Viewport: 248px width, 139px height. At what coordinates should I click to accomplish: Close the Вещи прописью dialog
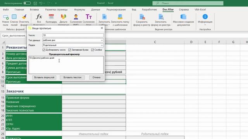(102, 28)
